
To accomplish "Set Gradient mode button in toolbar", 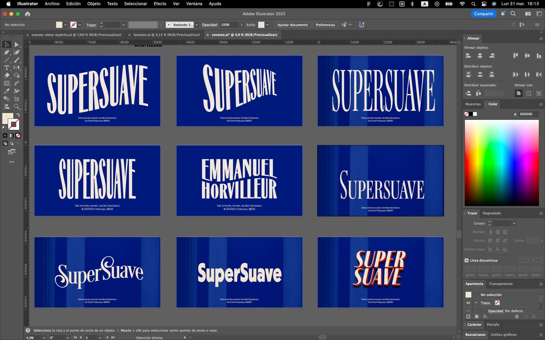I will coord(12,135).
